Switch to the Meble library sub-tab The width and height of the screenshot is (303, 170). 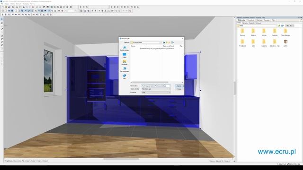click(239, 23)
